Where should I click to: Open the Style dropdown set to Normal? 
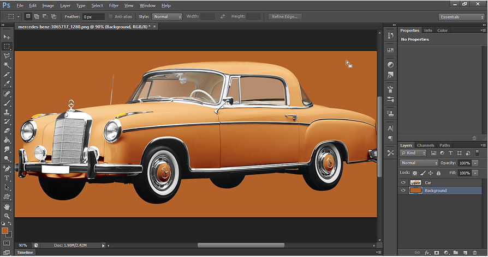pyautogui.click(x=167, y=17)
